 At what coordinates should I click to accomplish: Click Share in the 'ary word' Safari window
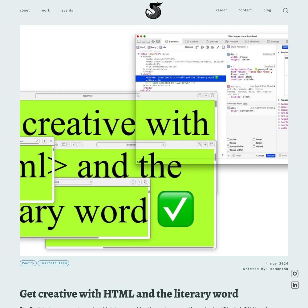tap(133, 182)
